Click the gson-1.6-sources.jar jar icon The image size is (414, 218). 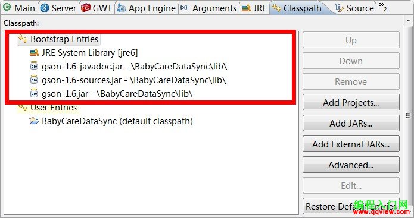coord(34,80)
